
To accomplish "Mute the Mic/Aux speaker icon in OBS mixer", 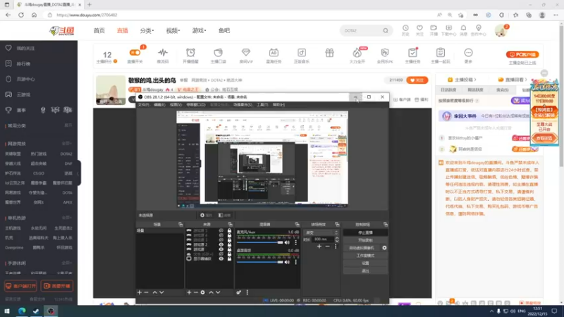I will click(x=287, y=242).
